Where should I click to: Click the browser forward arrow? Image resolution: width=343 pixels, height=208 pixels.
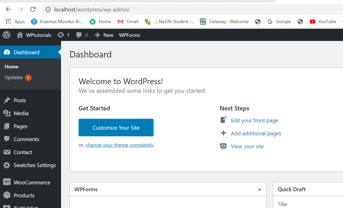[21, 9]
